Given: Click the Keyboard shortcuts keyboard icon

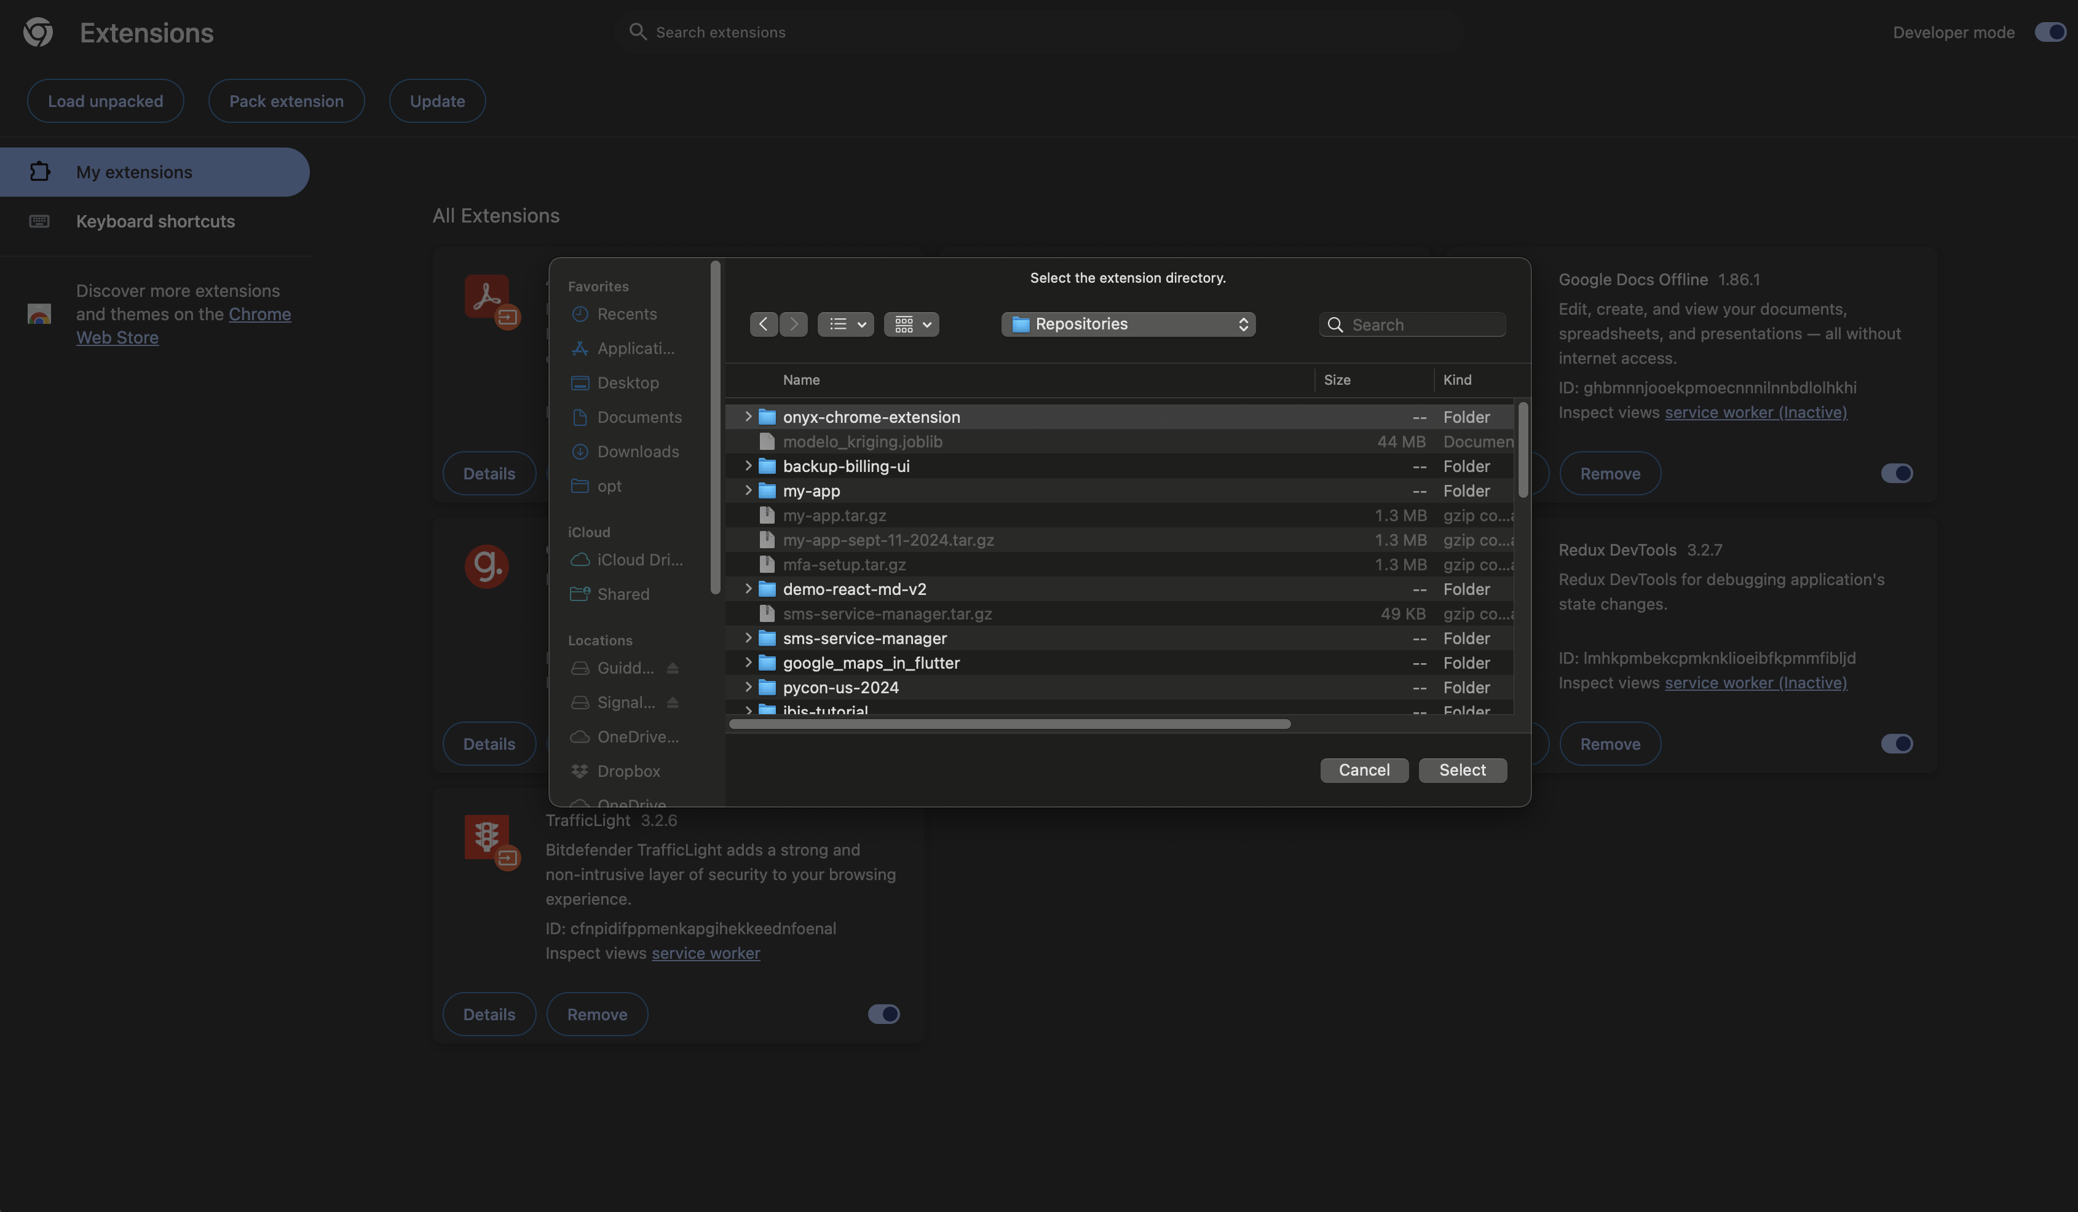Looking at the screenshot, I should [x=39, y=221].
